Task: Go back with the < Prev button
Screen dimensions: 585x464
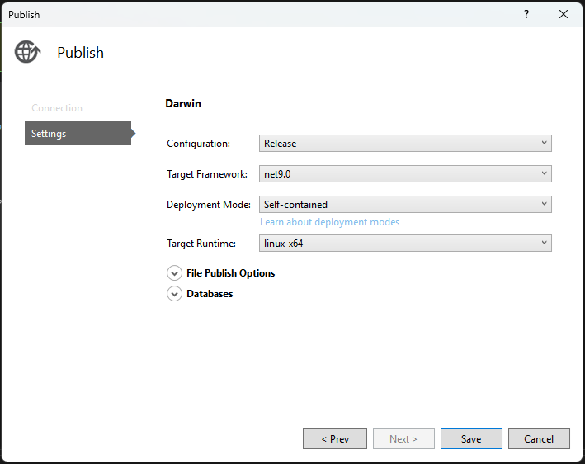Action: (x=335, y=439)
